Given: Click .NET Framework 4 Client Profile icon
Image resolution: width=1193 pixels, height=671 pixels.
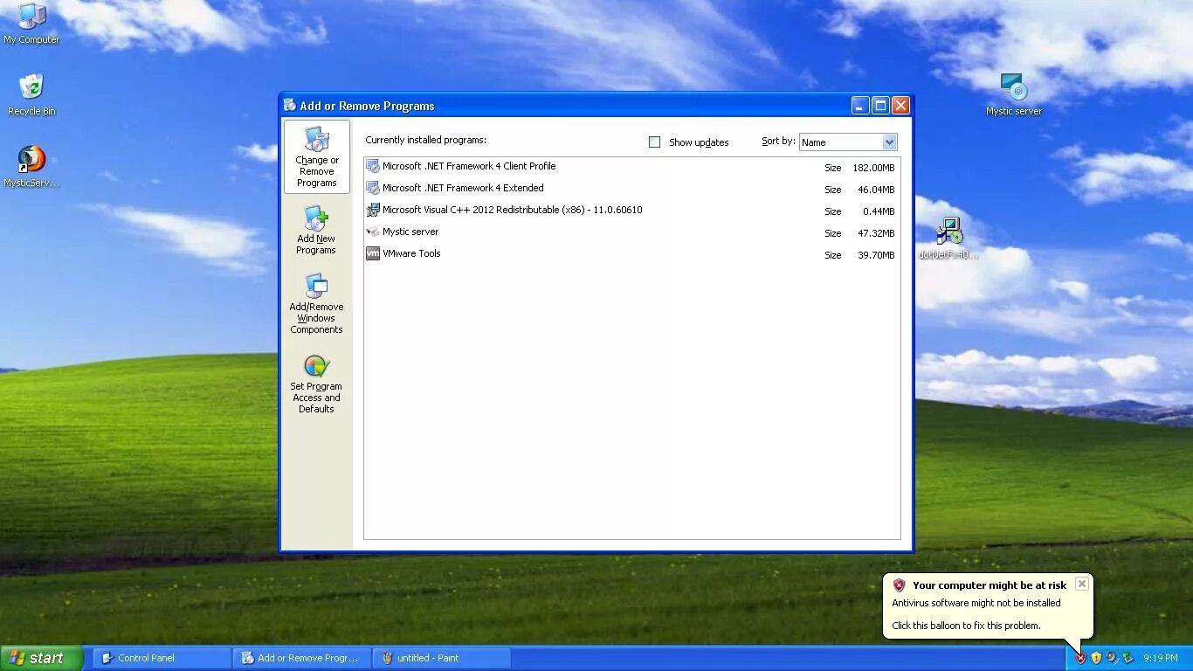Looking at the screenshot, I should click(373, 166).
